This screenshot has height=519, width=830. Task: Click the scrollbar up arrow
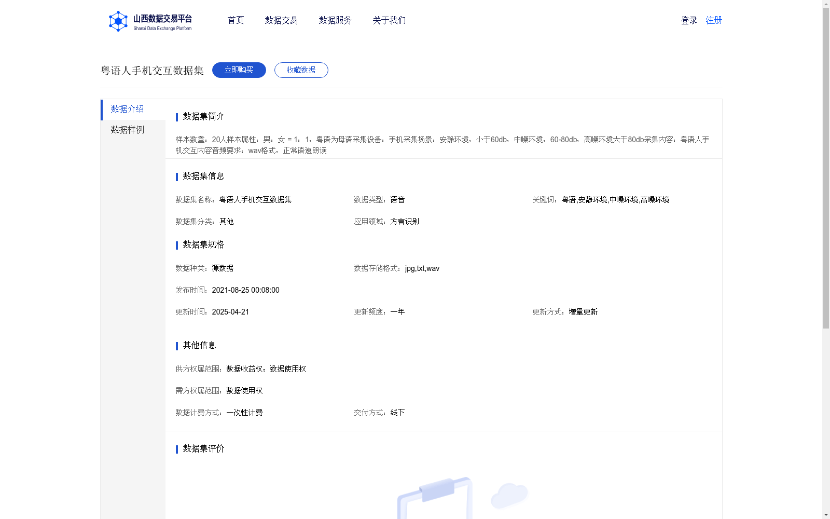[826, 4]
